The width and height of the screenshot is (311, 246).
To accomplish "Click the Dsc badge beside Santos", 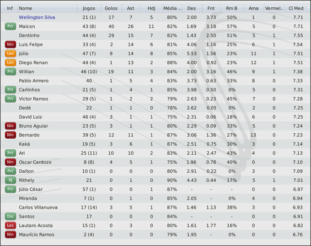I will (10, 216).
